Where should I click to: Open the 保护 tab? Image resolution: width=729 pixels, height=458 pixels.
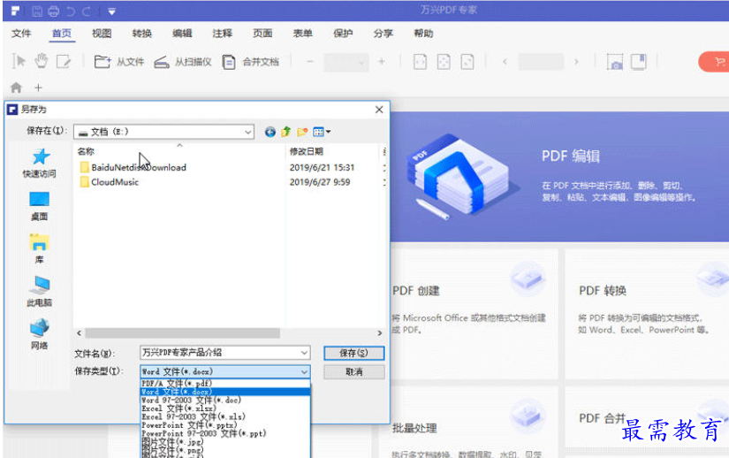343,34
